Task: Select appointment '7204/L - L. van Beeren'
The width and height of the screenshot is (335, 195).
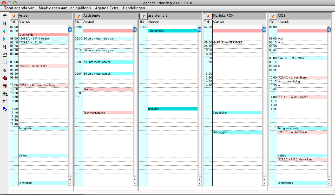Action: pos(302,77)
